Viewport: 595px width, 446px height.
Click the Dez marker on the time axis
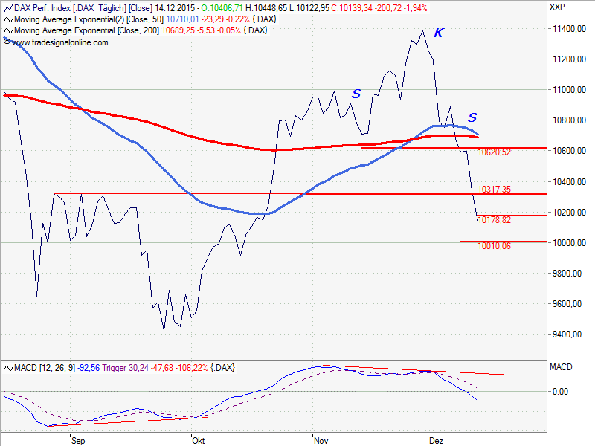point(436,440)
